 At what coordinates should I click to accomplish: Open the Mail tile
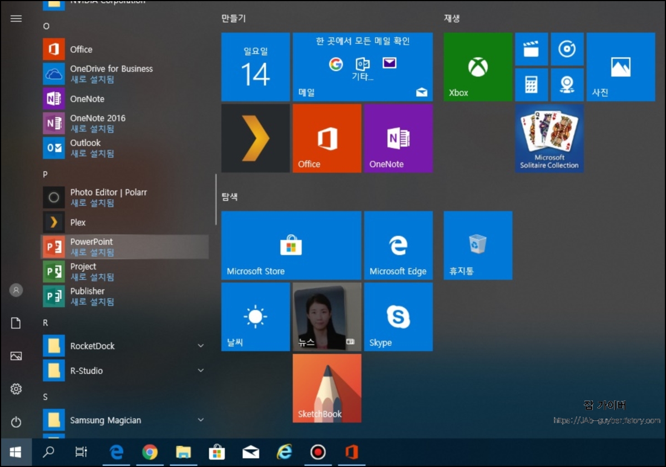362,67
